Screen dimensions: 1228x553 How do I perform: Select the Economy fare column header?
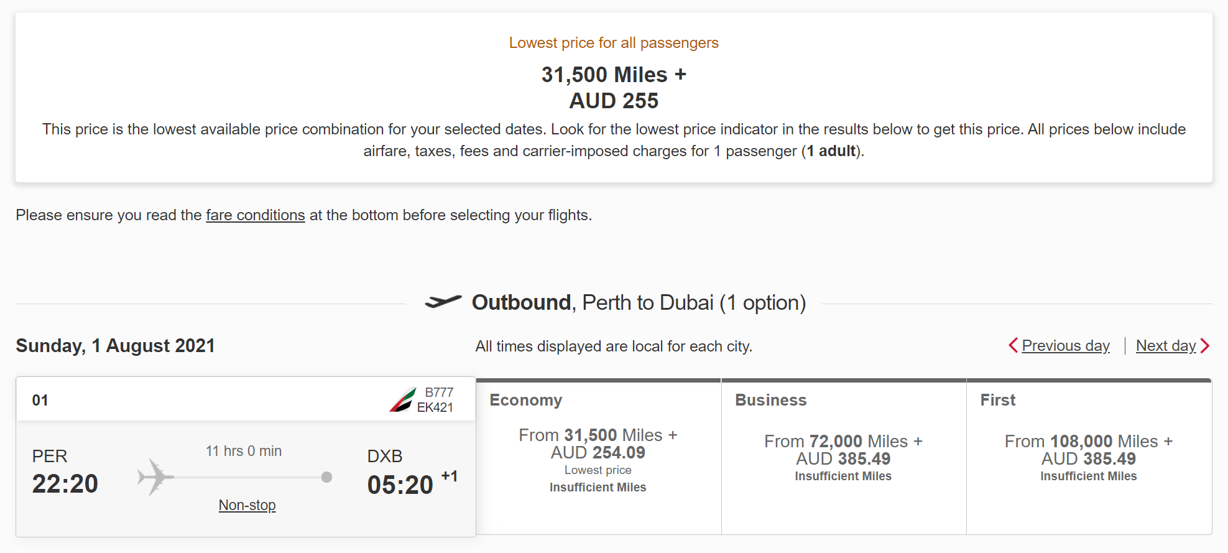point(525,400)
